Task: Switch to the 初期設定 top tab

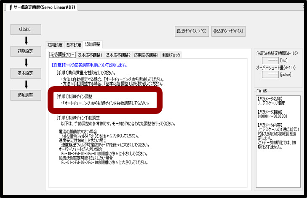Action: (55, 45)
